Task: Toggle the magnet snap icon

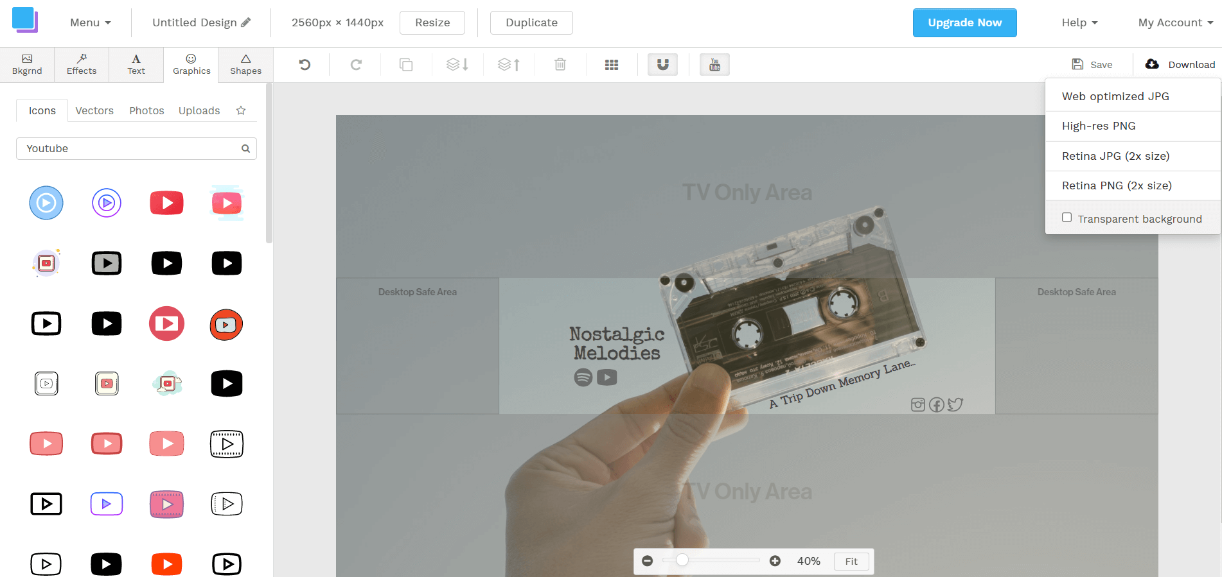Action: pyautogui.click(x=662, y=64)
